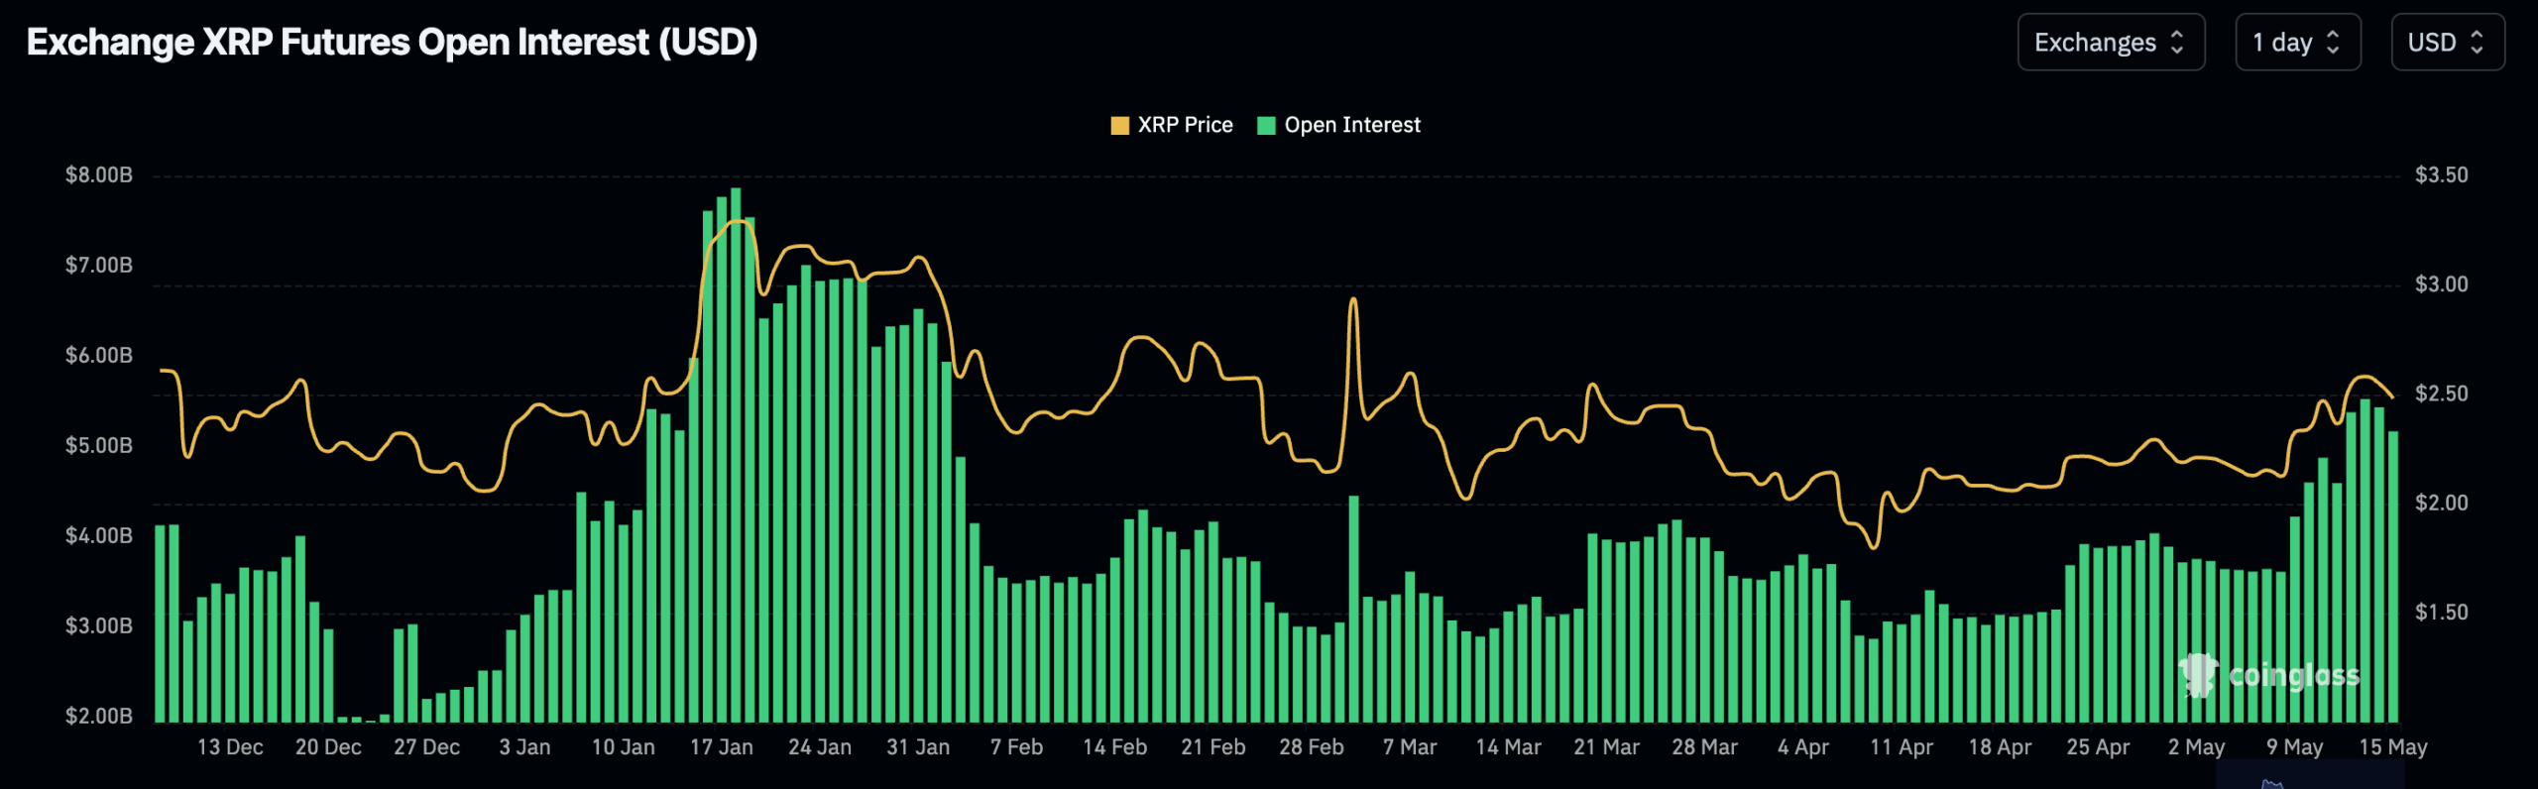Click the 21 Feb date label

pyautogui.click(x=1212, y=747)
